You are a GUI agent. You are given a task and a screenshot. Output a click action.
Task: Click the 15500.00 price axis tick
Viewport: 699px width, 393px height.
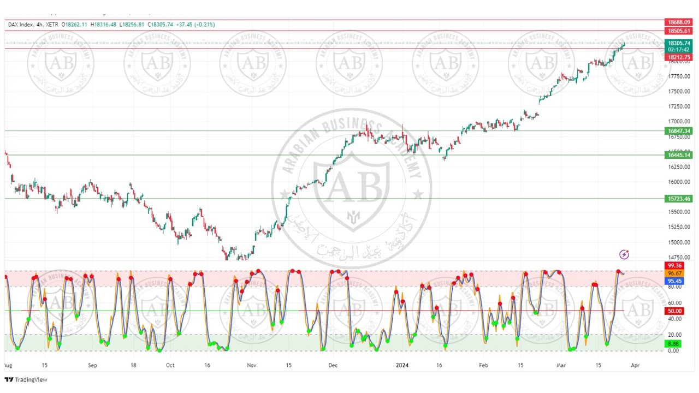(679, 212)
